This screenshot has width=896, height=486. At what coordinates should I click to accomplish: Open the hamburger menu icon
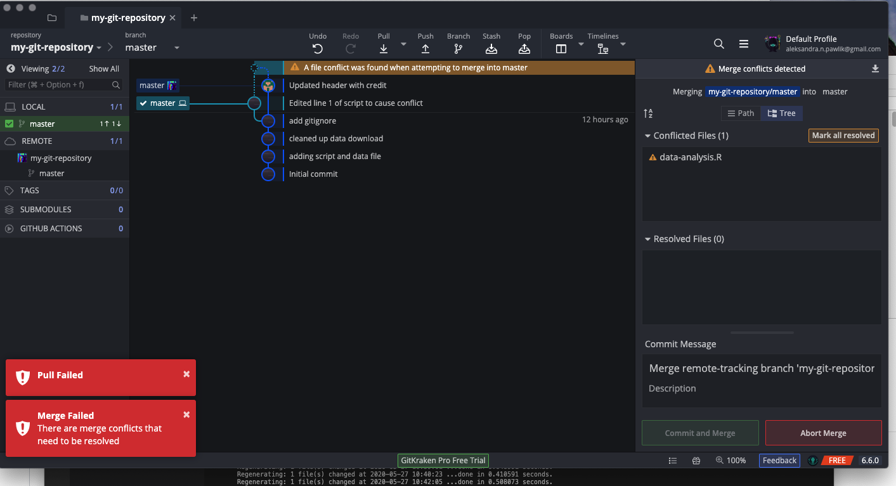[744, 44]
